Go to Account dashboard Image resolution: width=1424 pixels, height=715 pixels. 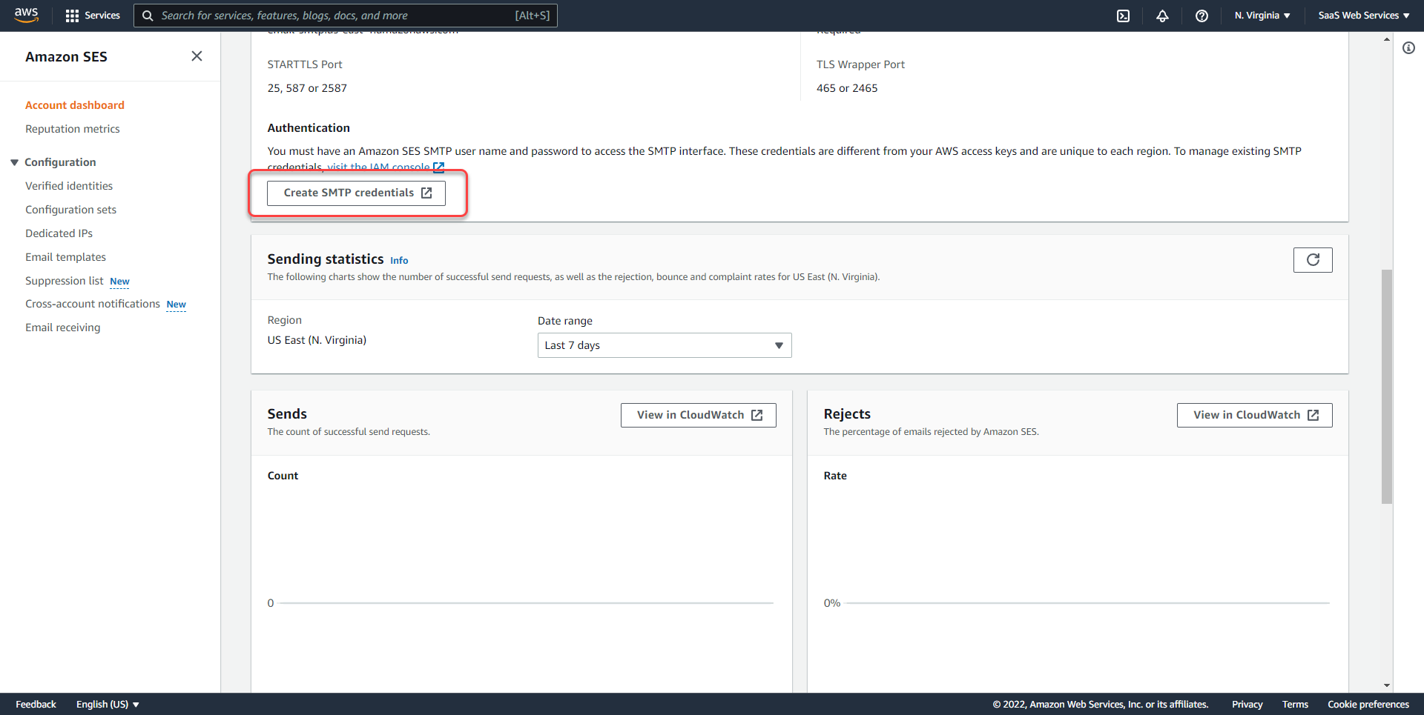click(75, 105)
